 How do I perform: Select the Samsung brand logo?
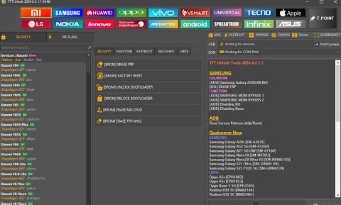[x=68, y=13]
